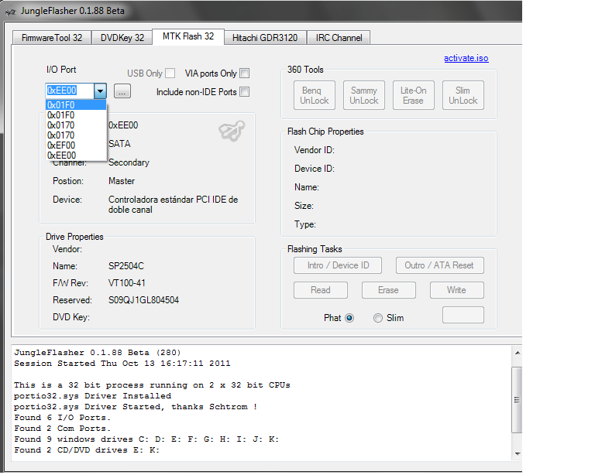Click log scrollbar up arrow
595x475 pixels.
pos(518,353)
